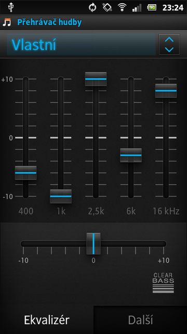Tap the 23:24 clock

(173, 8)
